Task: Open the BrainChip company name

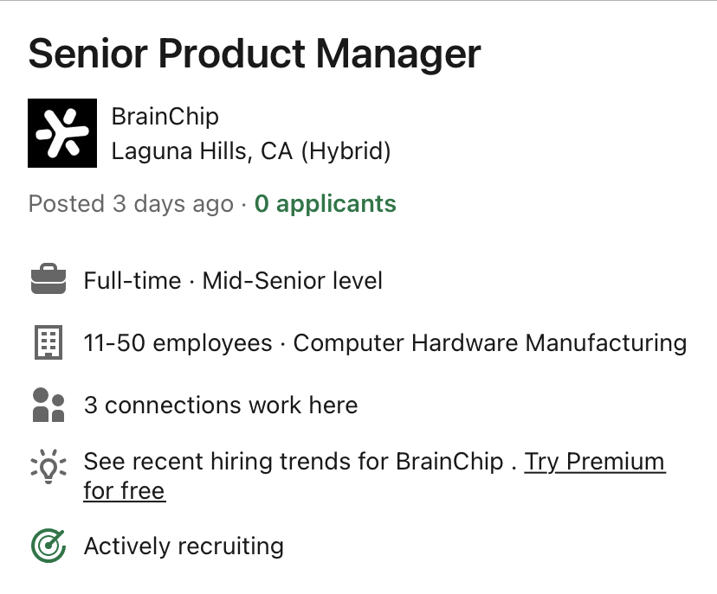Action: click(165, 117)
